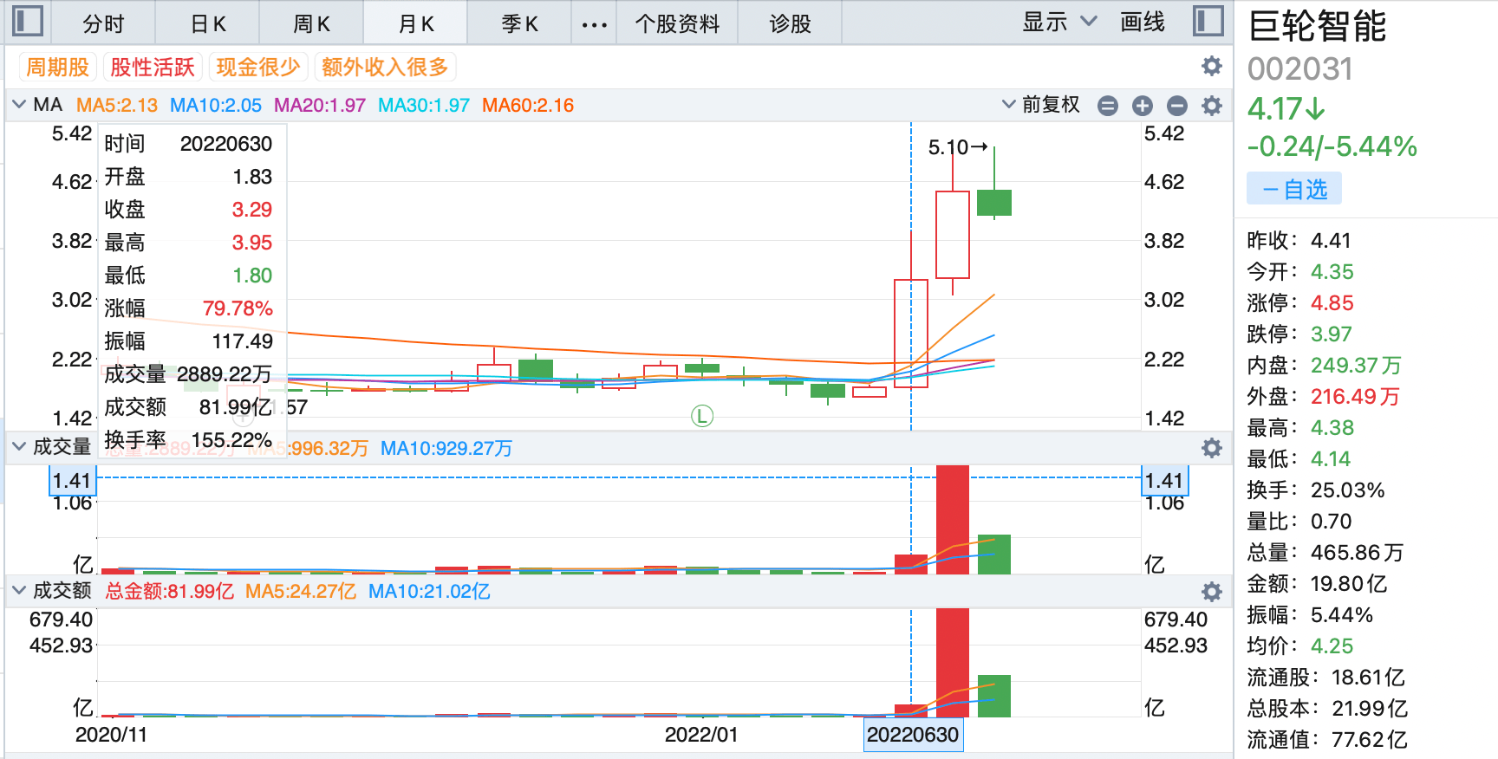Screen dimensions: 1498x759
Task: Click the stock code 002031
Action: tap(1300, 69)
